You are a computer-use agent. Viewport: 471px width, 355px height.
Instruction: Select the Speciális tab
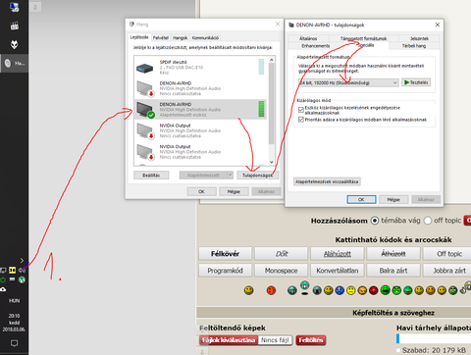[x=366, y=45]
